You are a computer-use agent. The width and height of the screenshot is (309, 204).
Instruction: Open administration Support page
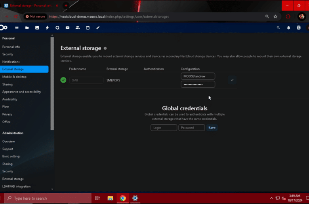click(x=8, y=149)
